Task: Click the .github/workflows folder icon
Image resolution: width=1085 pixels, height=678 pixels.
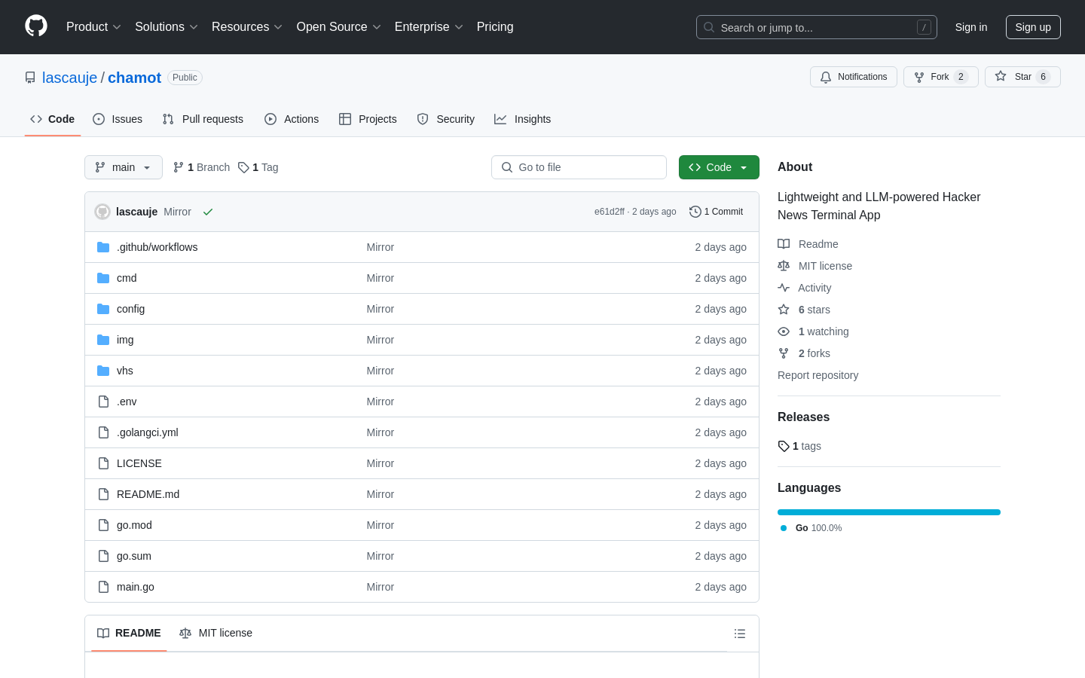Action: [103, 247]
